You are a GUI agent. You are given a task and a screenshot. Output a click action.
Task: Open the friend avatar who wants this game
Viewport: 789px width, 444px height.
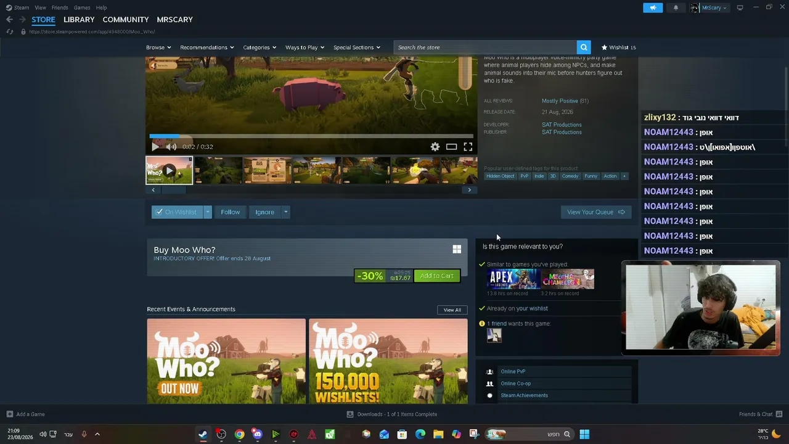tap(494, 335)
